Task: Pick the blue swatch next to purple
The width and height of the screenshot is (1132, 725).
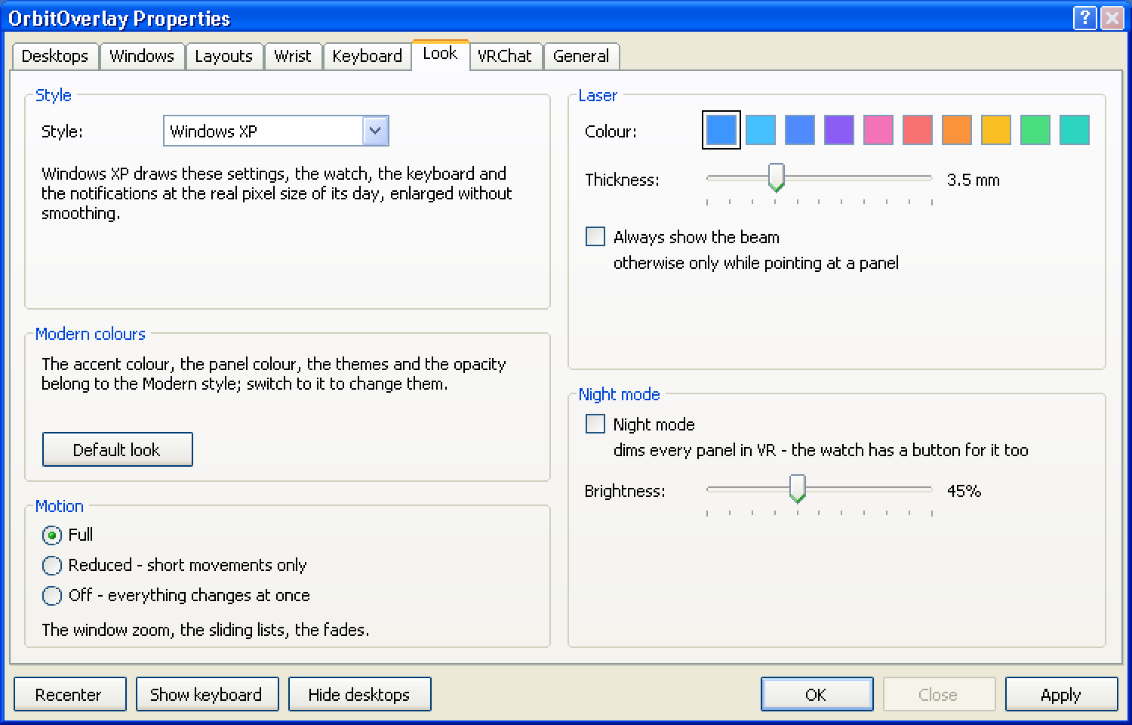Action: tap(800, 130)
